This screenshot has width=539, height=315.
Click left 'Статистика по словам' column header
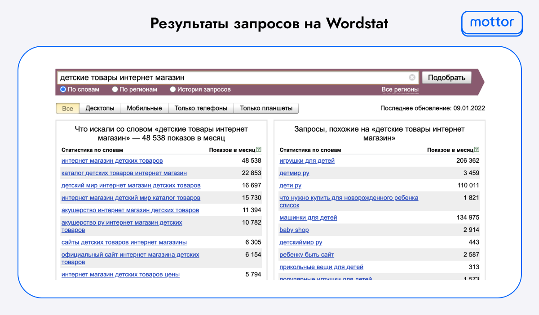click(92, 150)
